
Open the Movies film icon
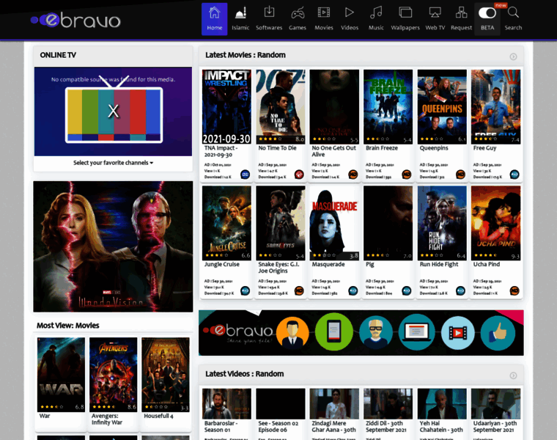click(323, 13)
